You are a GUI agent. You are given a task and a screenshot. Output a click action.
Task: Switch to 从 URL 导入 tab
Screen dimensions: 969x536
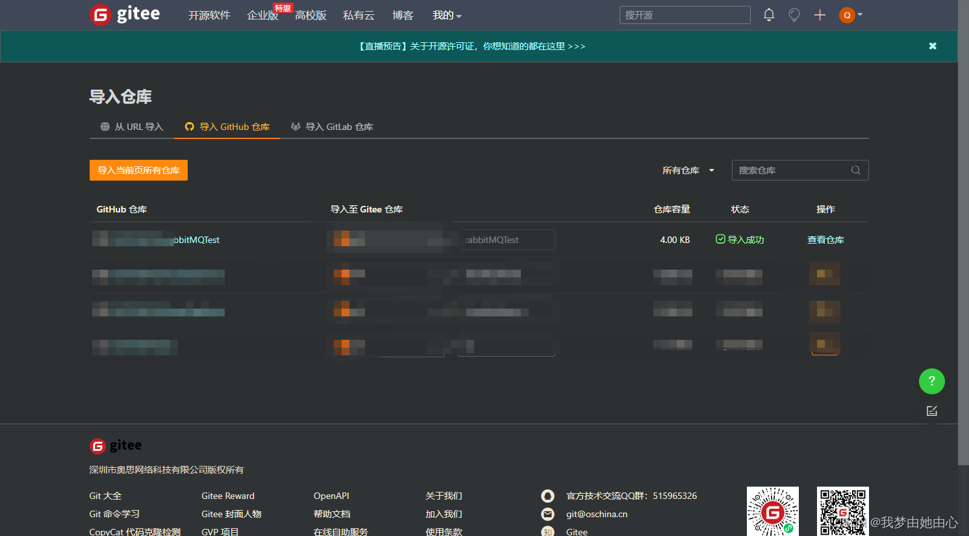click(132, 127)
